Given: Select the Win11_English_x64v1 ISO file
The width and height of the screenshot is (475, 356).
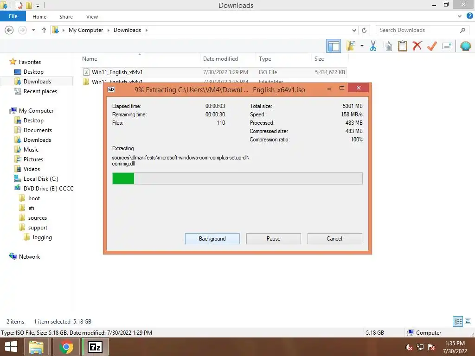Looking at the screenshot, I should tap(214, 72).
